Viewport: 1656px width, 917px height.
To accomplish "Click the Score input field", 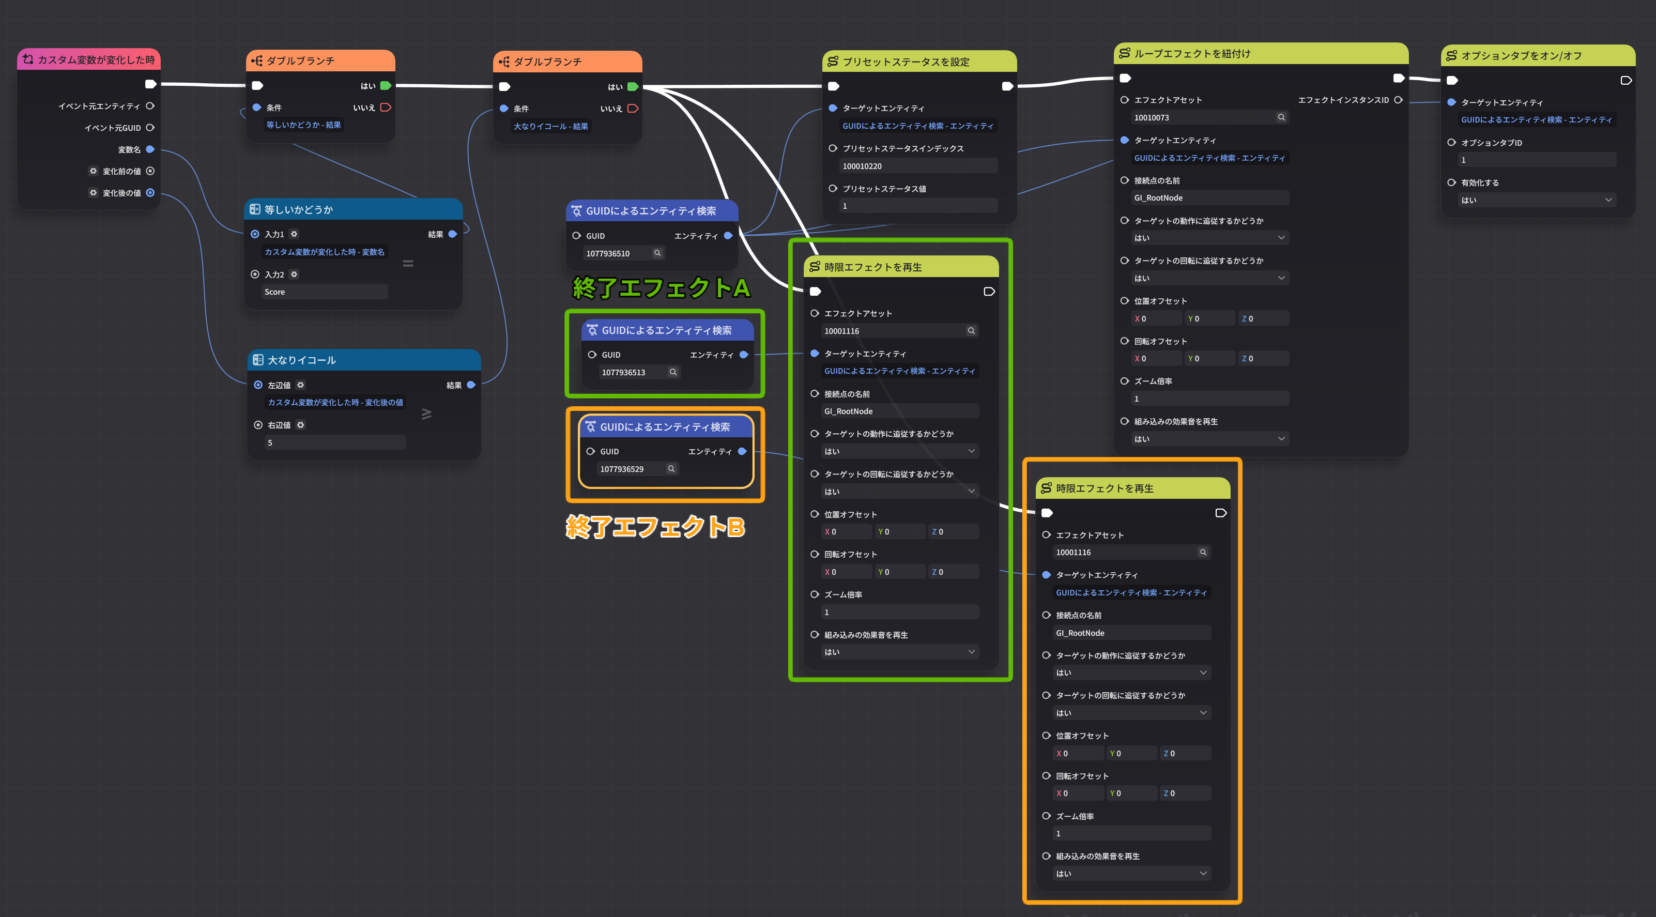I will coord(324,292).
